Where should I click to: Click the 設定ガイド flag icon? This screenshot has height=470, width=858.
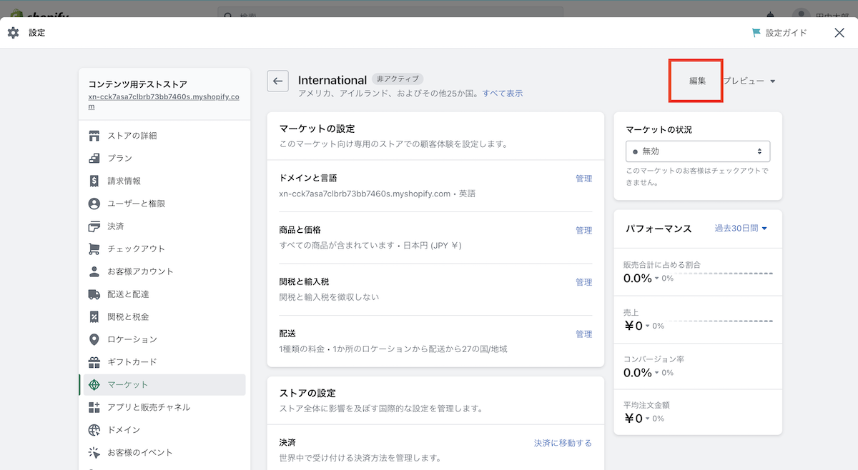tap(756, 33)
